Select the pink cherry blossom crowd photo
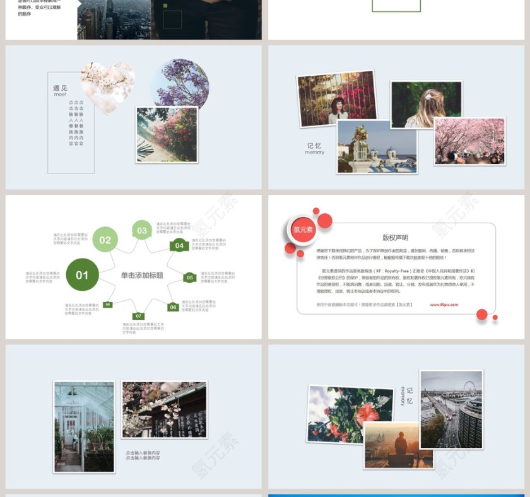 click(x=469, y=141)
